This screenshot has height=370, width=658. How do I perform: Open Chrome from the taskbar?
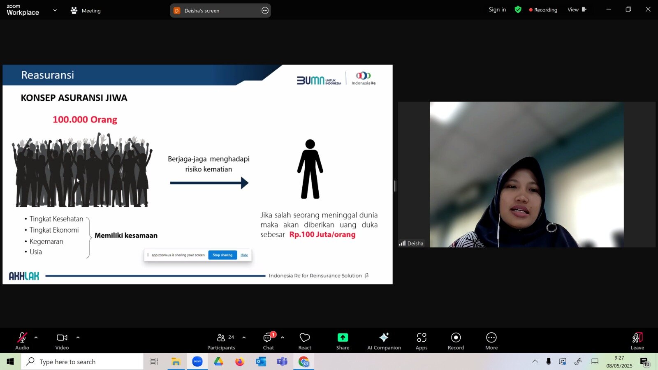[x=304, y=362]
